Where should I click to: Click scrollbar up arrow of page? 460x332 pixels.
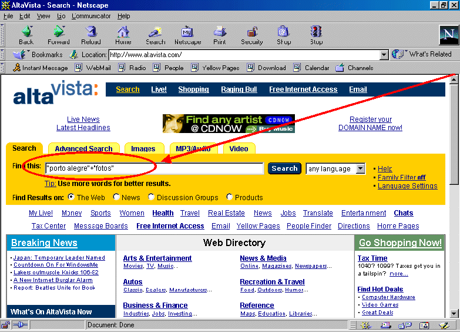coord(454,79)
